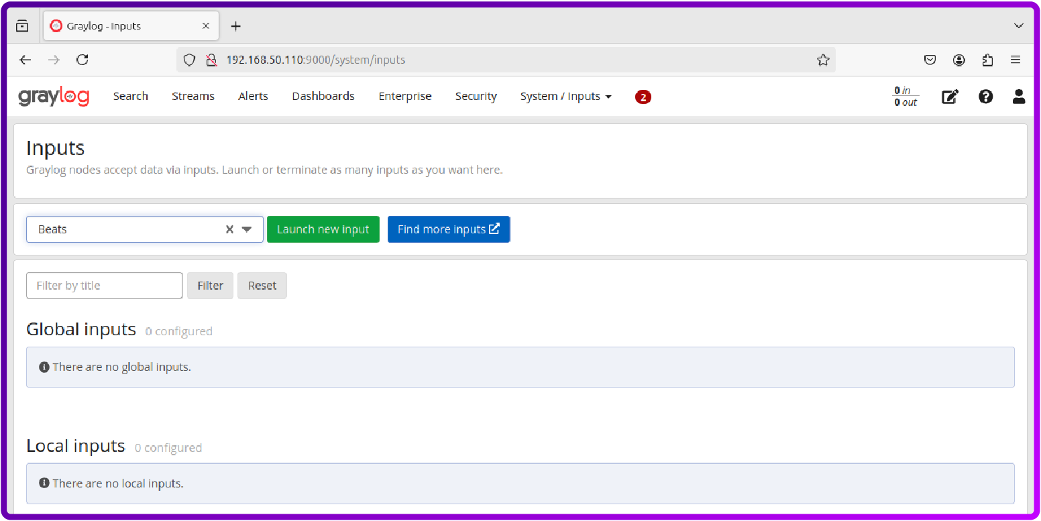
Task: Switch to the Streams menu item
Action: [x=193, y=96]
